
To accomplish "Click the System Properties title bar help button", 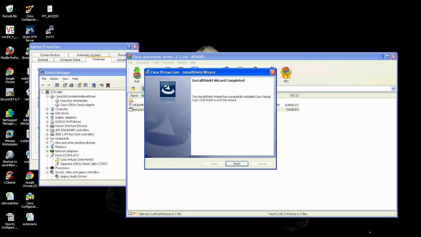I will (x=129, y=47).
